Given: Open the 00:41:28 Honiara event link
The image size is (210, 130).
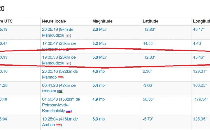Looking at the screenshot, I should click(59, 88).
